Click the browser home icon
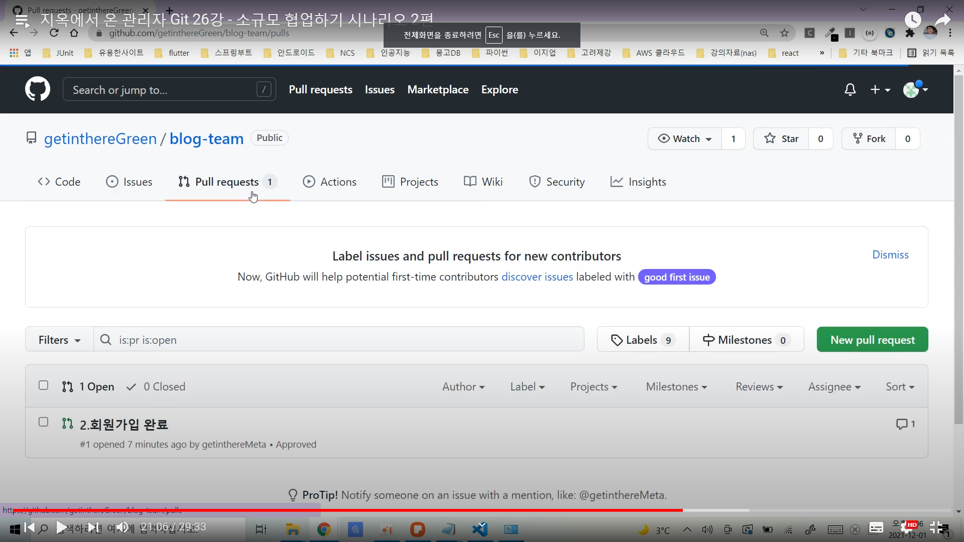The width and height of the screenshot is (964, 542). (x=74, y=33)
